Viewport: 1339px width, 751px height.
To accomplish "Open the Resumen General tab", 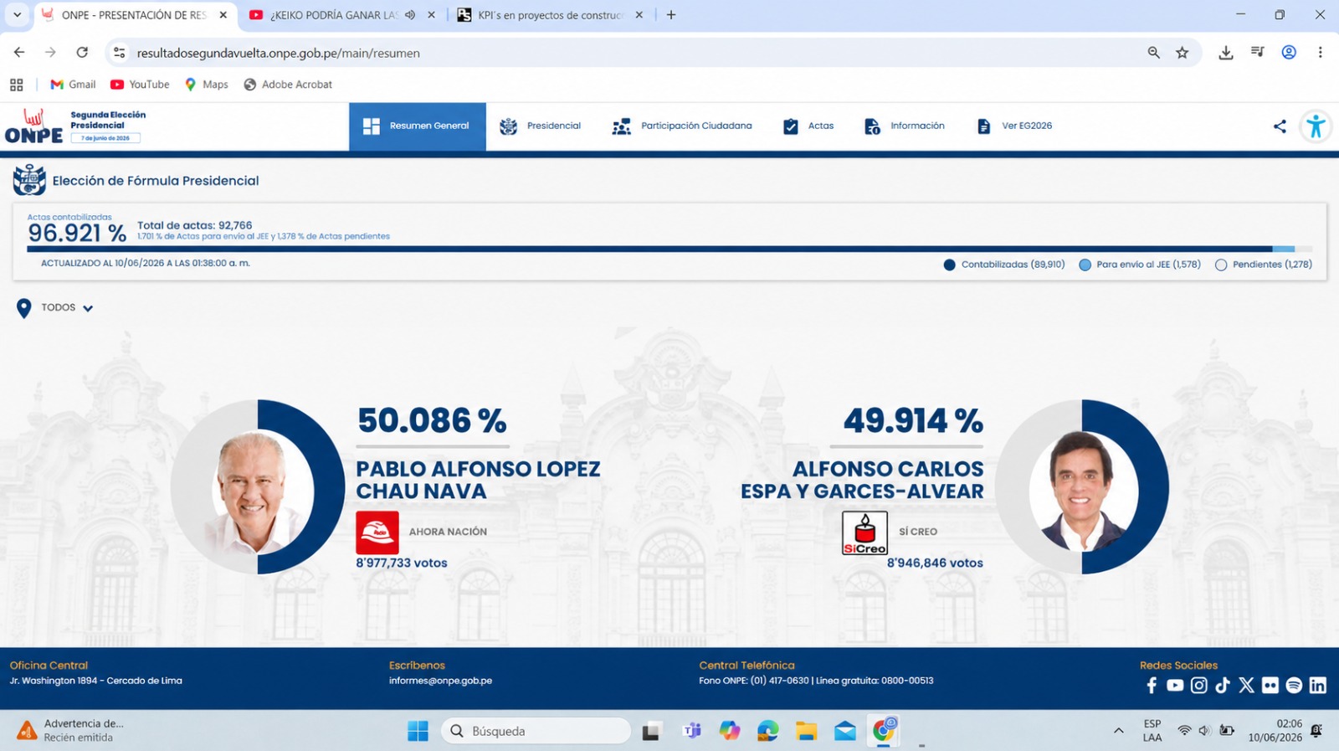I will click(417, 126).
